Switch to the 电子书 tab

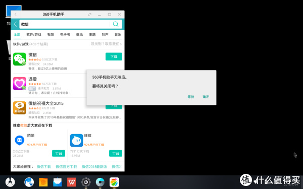tap(65, 34)
